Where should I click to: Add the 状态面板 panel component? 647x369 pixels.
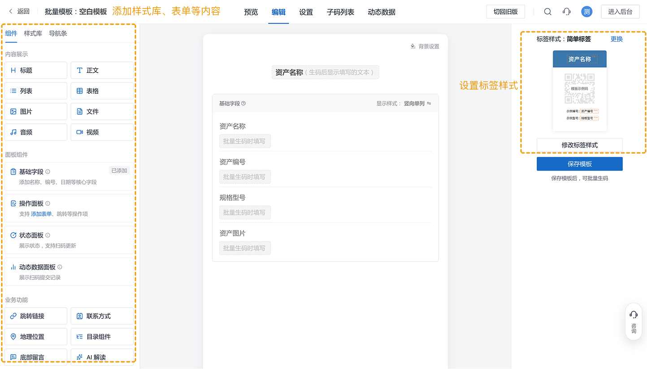69,240
